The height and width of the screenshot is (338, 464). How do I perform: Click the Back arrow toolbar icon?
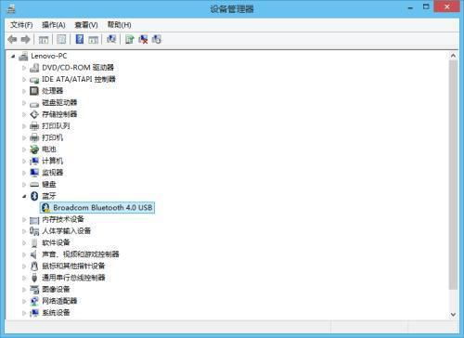click(12, 39)
